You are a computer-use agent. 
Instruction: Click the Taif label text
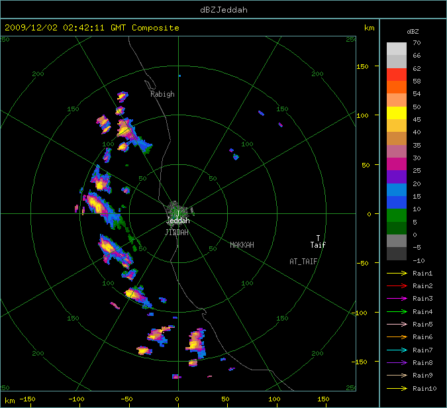318,245
